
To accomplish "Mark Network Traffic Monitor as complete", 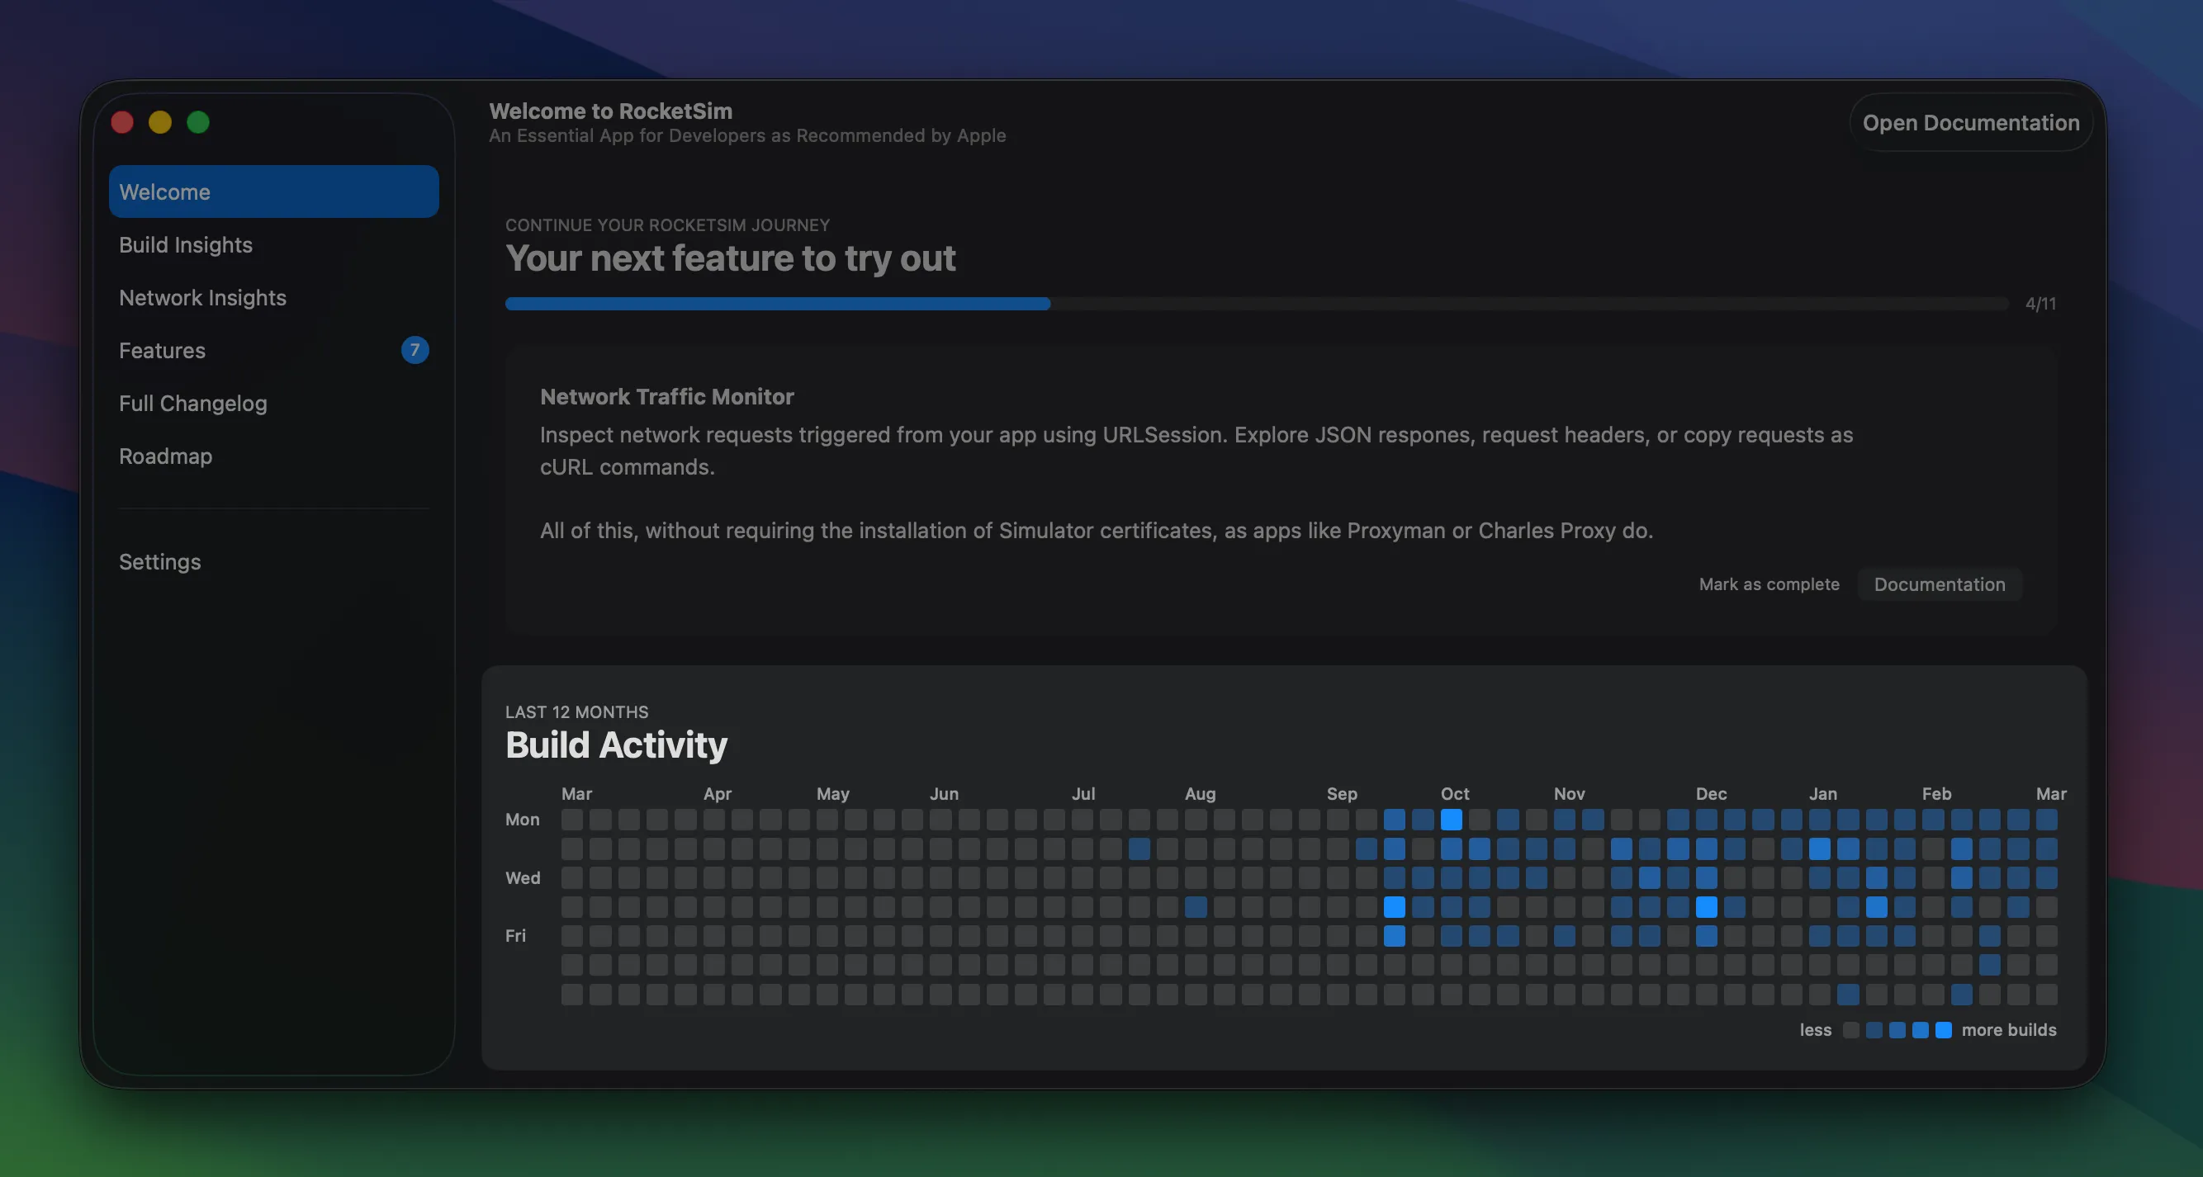I will (x=1770, y=584).
